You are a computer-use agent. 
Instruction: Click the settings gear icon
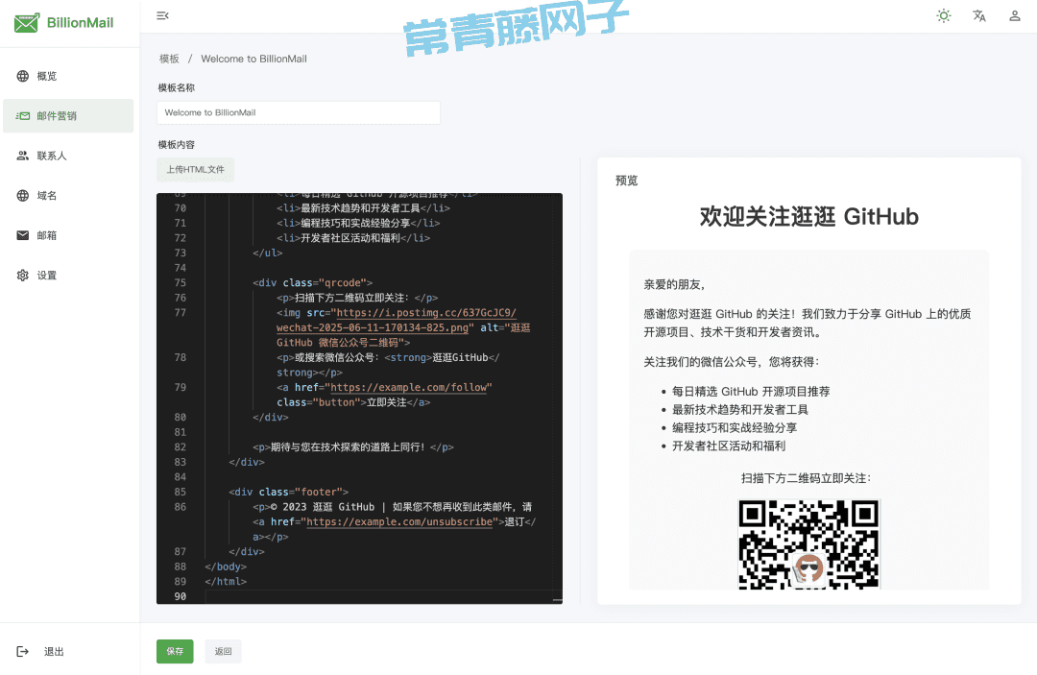pos(23,276)
